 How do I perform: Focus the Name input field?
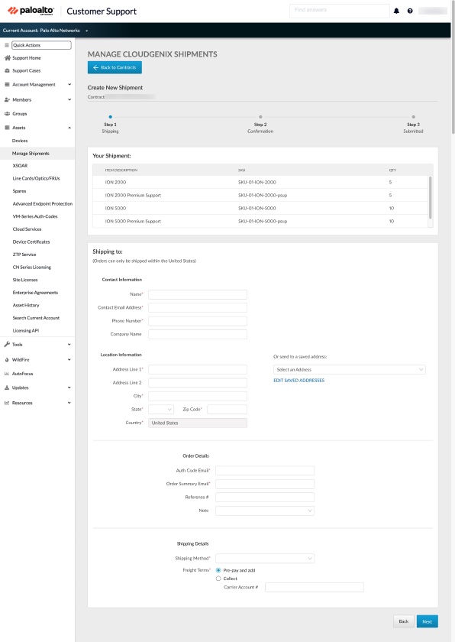click(x=198, y=294)
